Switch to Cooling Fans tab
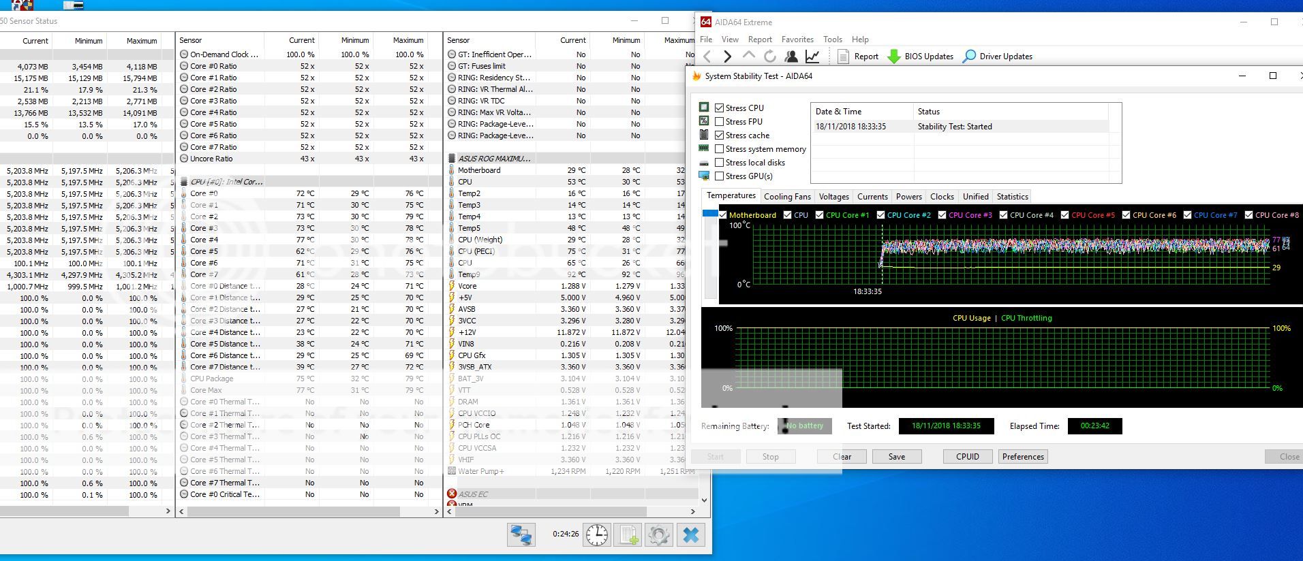Image resolution: width=1303 pixels, height=561 pixels. click(x=787, y=197)
